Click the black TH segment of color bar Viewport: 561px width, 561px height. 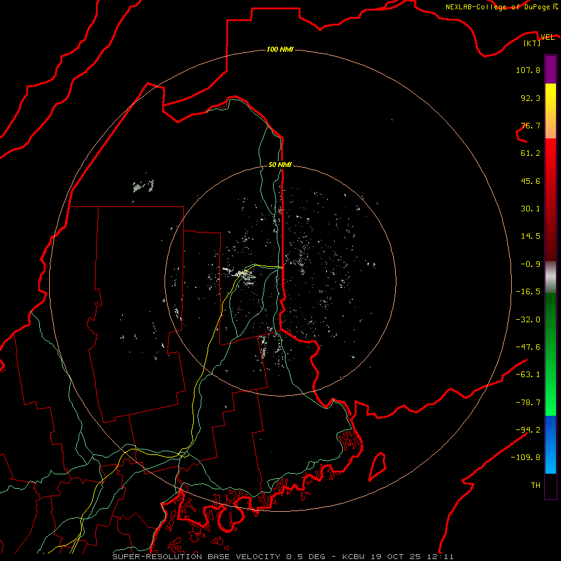tap(550, 486)
